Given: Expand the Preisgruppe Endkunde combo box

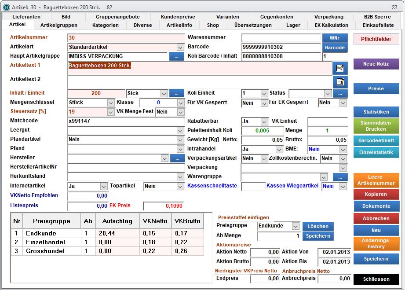Looking at the screenshot, I should point(296,226).
